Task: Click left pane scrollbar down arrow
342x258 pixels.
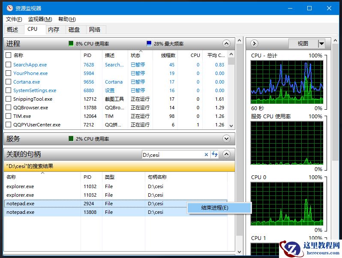Action: click(x=239, y=252)
